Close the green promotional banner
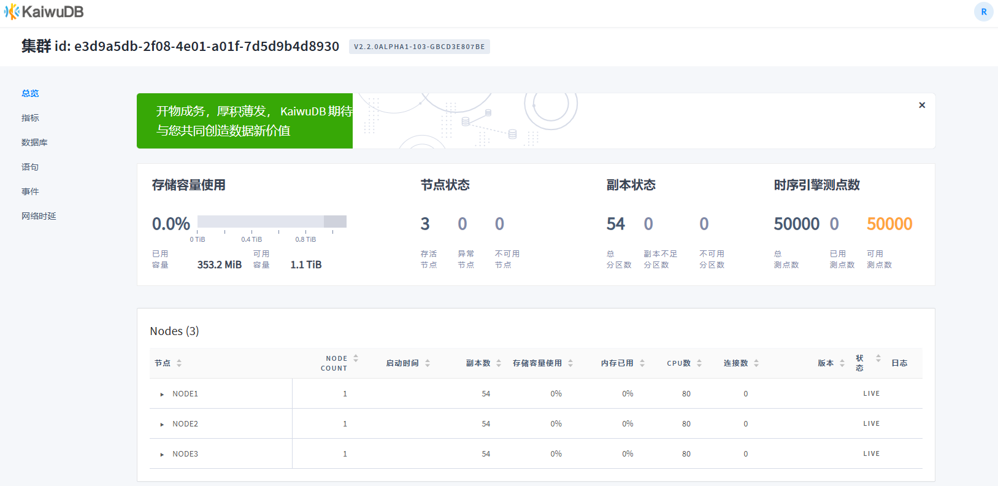The image size is (998, 486). pos(922,105)
